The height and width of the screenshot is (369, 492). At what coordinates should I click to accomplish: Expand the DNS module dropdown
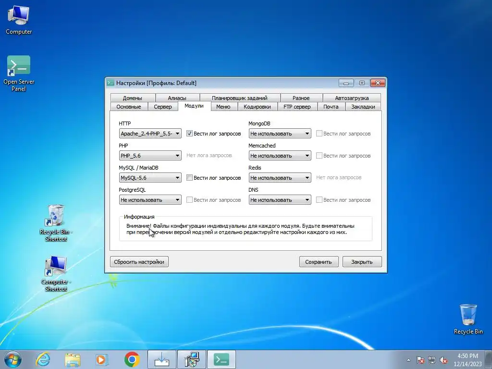[x=280, y=200]
